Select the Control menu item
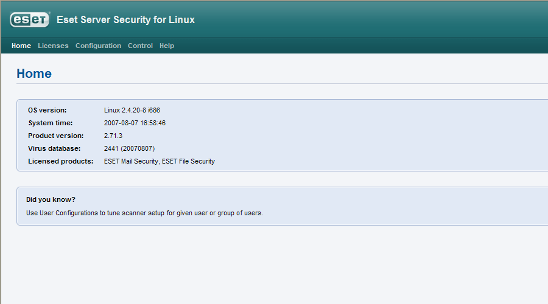This screenshot has width=548, height=304. pos(140,46)
